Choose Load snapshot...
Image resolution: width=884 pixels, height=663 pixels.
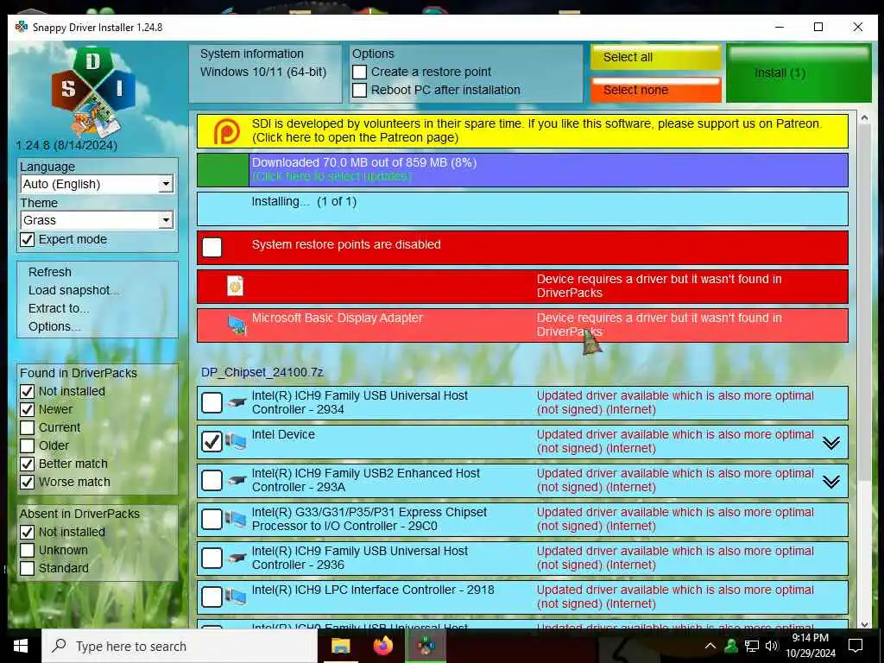(73, 290)
